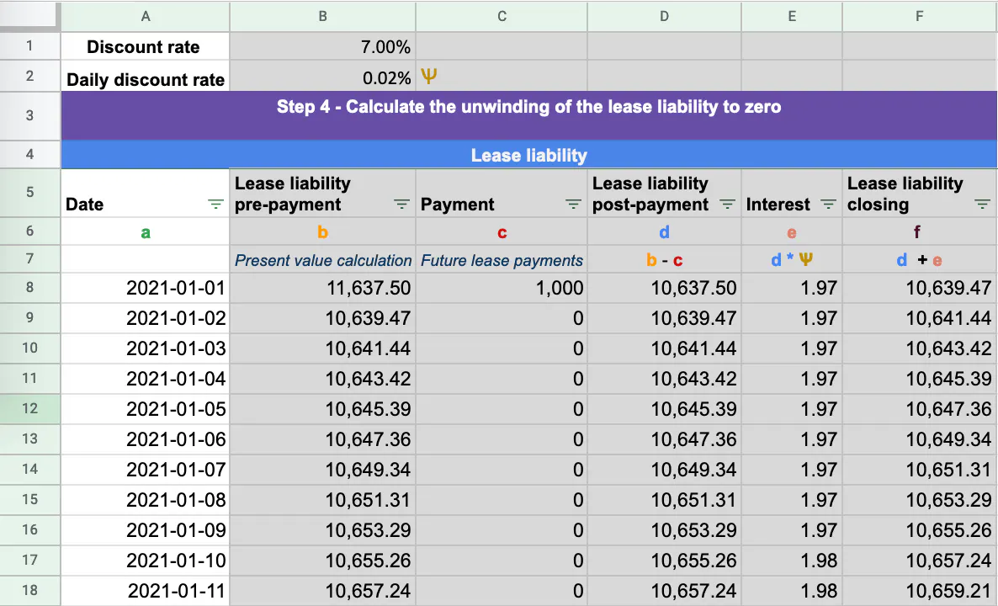Select the Step 4 purple title banner
This screenshot has height=606, width=998.
(529, 116)
